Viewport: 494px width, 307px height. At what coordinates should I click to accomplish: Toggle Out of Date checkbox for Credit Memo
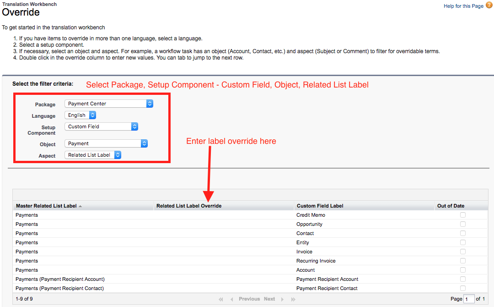click(462, 215)
